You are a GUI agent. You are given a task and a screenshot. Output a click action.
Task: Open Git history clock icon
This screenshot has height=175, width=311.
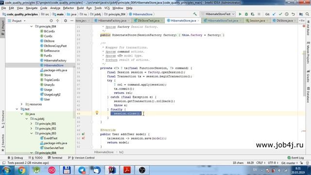tap(287, 14)
